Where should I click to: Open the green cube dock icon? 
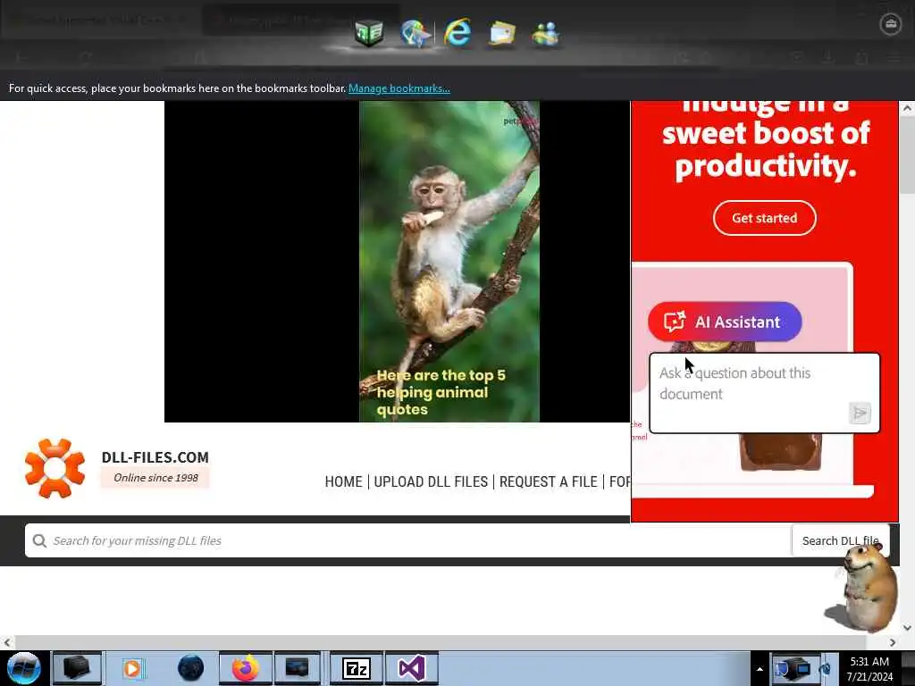pyautogui.click(x=369, y=32)
